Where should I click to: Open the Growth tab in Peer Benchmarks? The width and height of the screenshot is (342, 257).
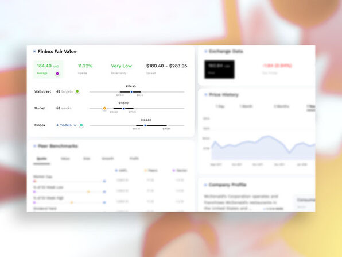coord(108,159)
